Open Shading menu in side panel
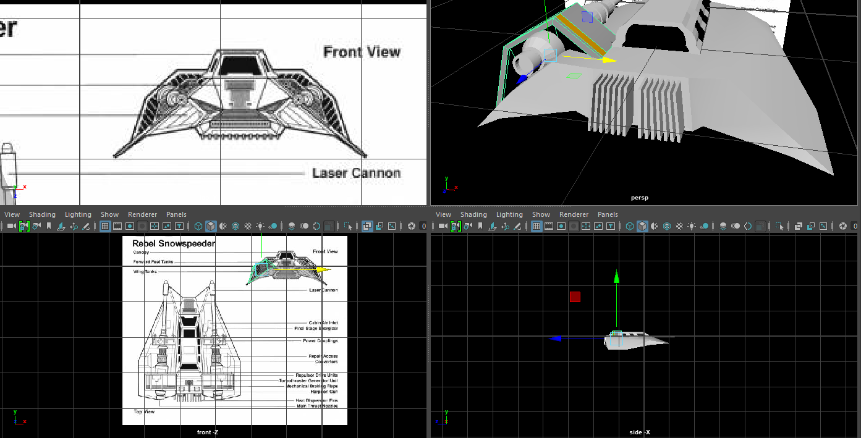Screen dimensions: 861x438 pyautogui.click(x=473, y=214)
